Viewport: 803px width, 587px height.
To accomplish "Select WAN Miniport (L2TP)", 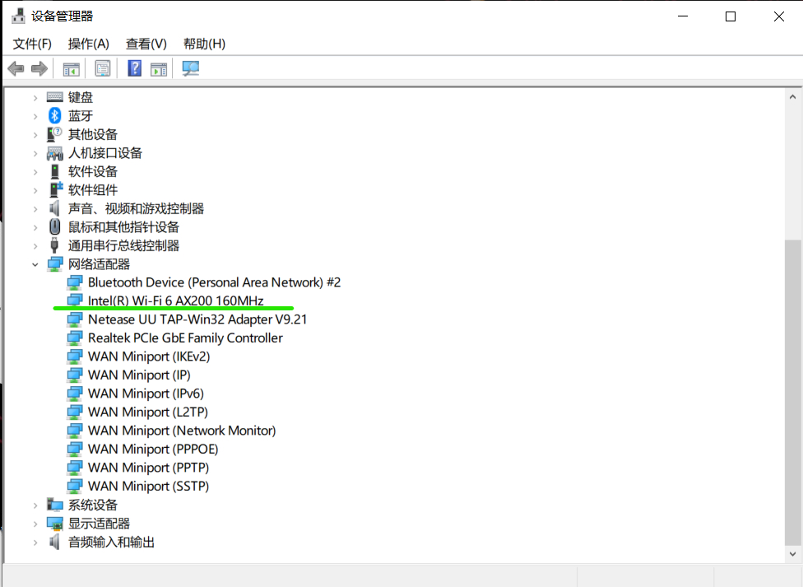I will 148,412.
